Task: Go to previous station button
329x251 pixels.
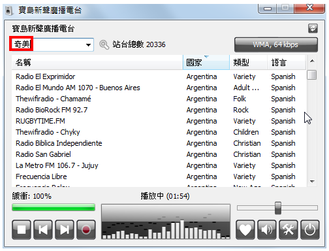Action: [43, 229]
